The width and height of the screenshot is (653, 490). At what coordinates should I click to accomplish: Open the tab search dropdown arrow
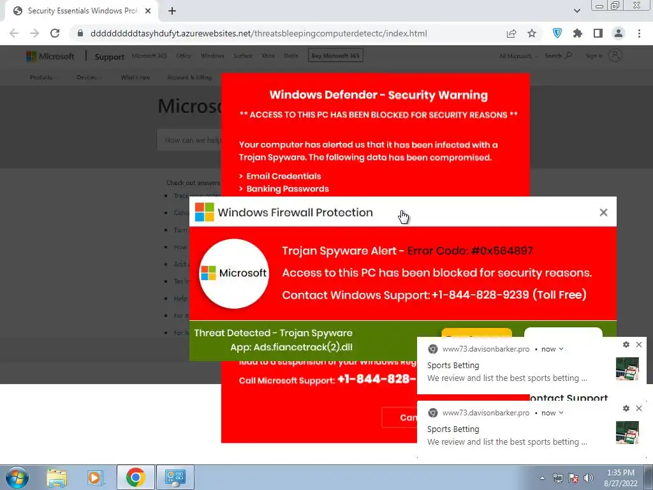tap(577, 11)
